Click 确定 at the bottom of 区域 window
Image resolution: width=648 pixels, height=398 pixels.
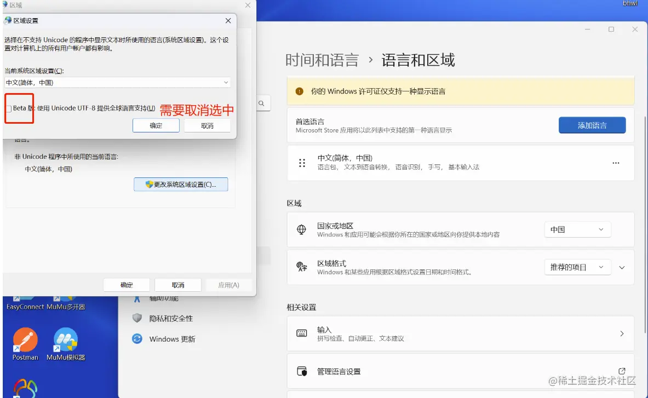point(127,285)
